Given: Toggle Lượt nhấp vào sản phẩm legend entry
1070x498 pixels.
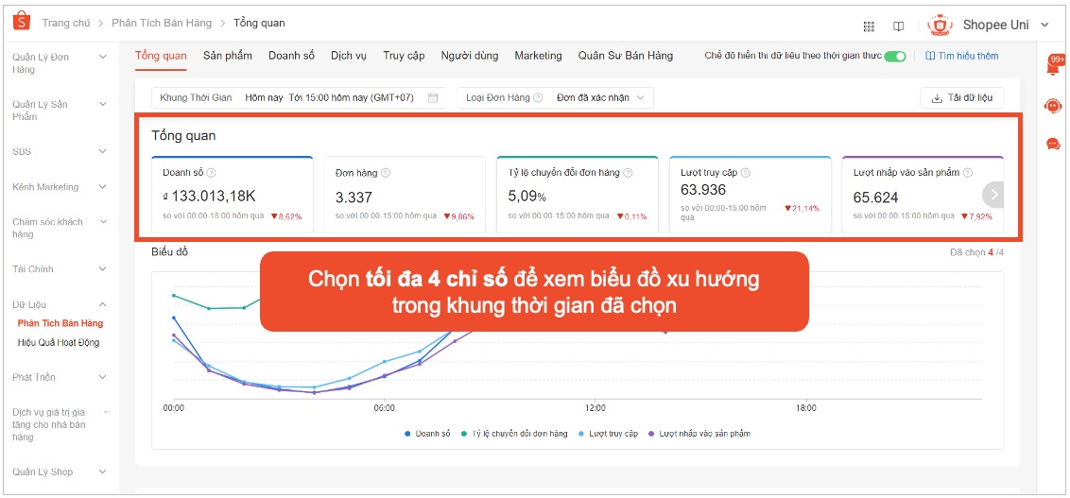Looking at the screenshot, I should [x=699, y=433].
